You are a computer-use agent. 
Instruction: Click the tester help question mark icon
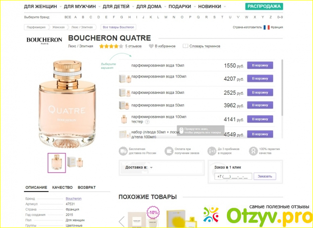147,122
